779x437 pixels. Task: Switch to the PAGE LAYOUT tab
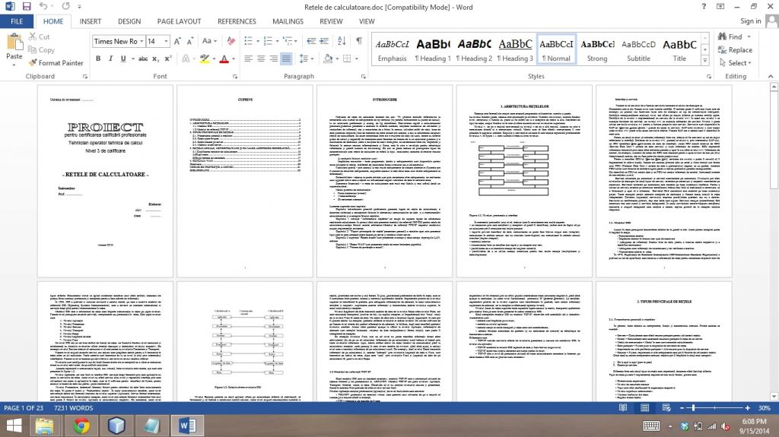[x=178, y=21]
